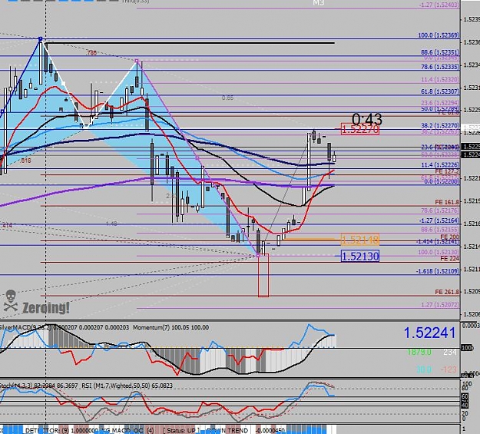The image size is (480, 434).
Task: Click the 88.6 (1.52351) Fibonacci label
Action: click(440, 52)
